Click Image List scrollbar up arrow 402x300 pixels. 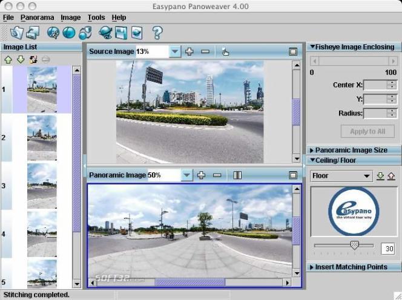[x=77, y=70]
